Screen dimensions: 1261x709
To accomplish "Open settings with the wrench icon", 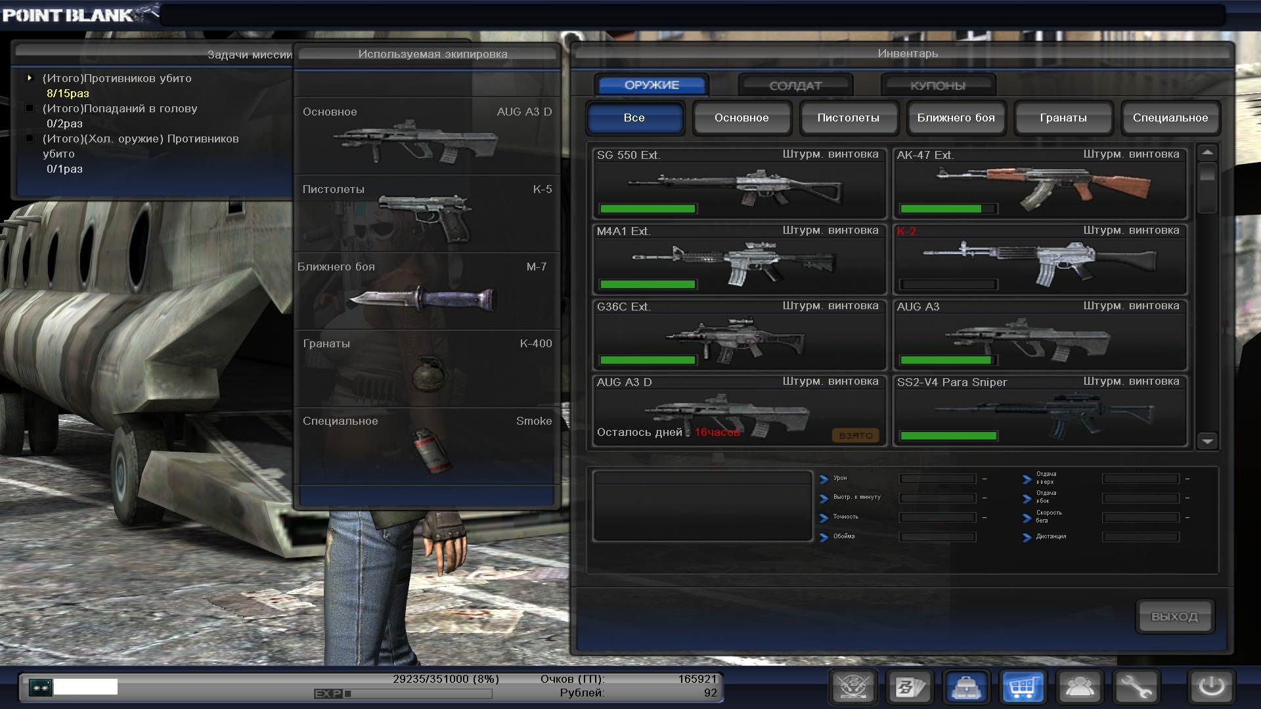I will coord(1136,687).
